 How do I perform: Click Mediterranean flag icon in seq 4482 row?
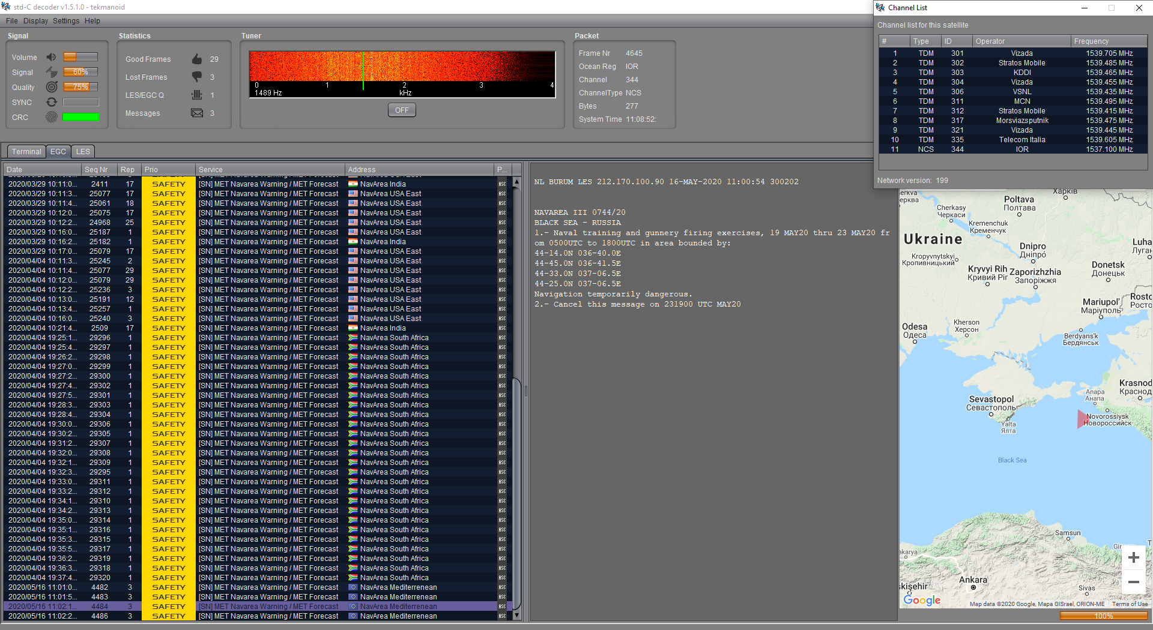coord(353,587)
